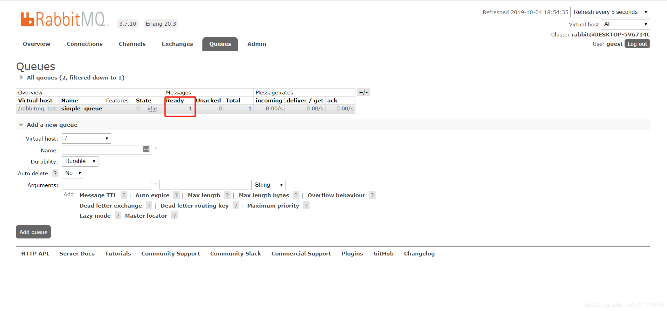
Task: Open help for Auto delete
Action: (55, 173)
